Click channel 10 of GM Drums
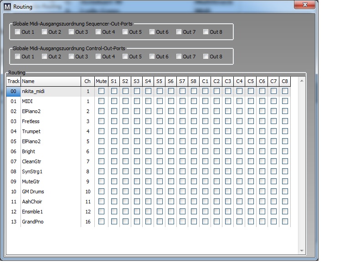Image resolution: width=350 pixels, height=280 pixels. 88,192
